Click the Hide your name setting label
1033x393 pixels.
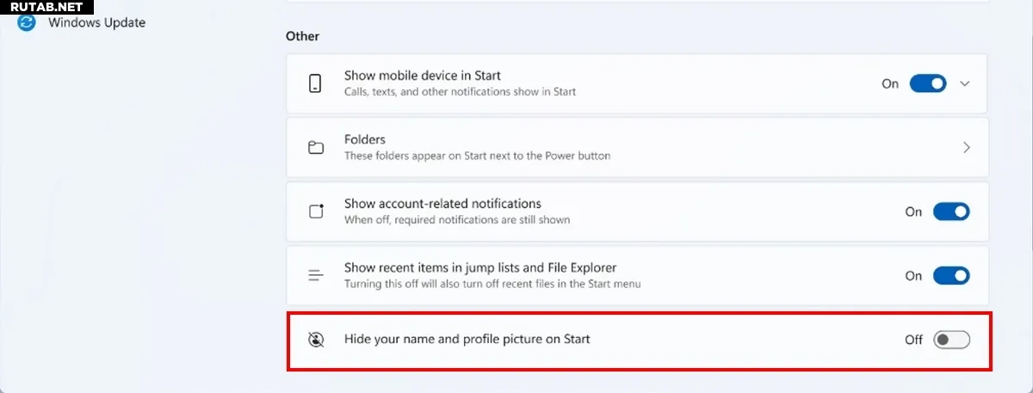click(x=467, y=339)
